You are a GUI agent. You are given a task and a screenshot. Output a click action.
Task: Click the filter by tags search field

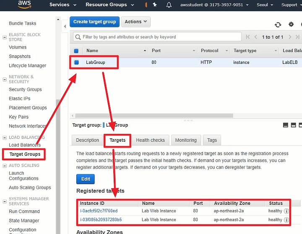pyautogui.click(x=157, y=37)
